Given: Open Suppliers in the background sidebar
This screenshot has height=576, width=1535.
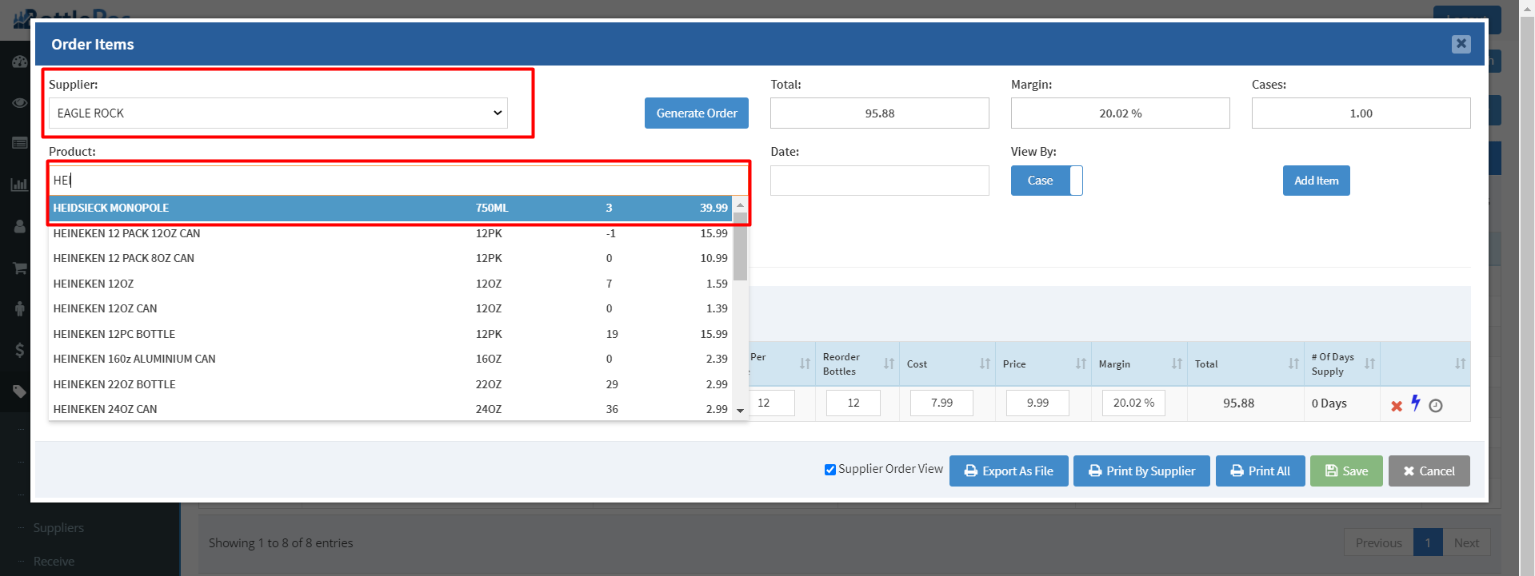Looking at the screenshot, I should tap(58, 528).
